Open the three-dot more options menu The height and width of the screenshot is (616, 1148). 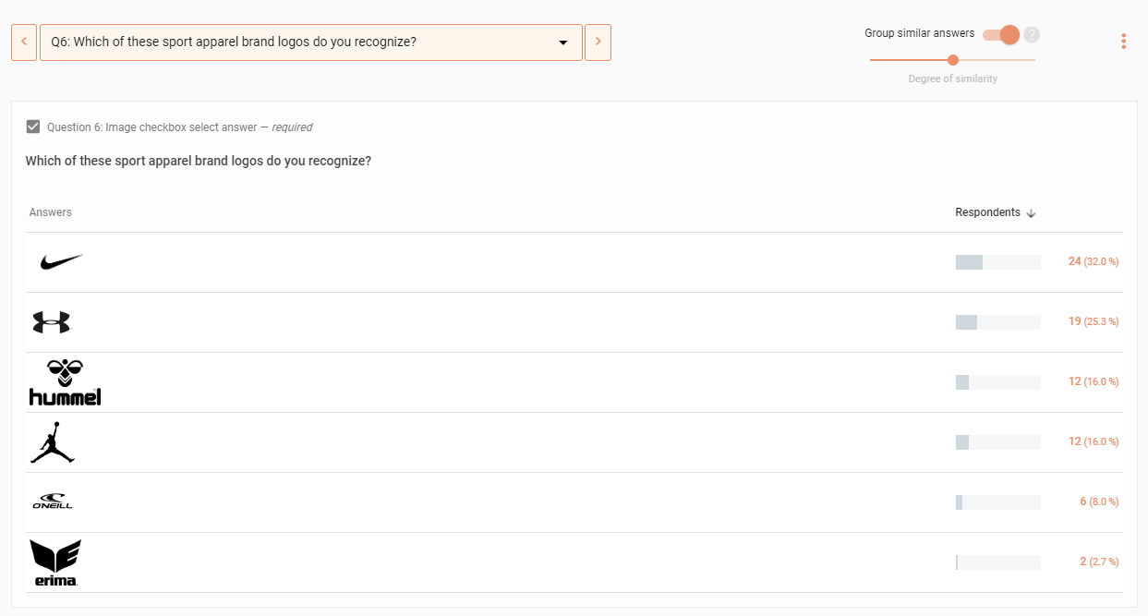pyautogui.click(x=1123, y=42)
